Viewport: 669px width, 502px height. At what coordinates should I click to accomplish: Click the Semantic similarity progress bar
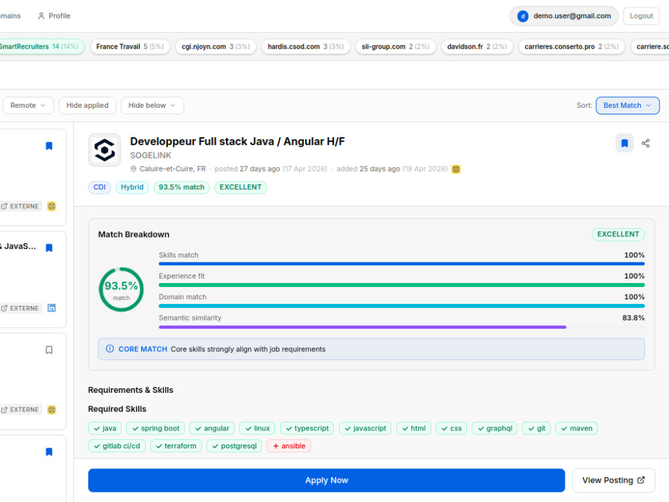[x=401, y=327]
